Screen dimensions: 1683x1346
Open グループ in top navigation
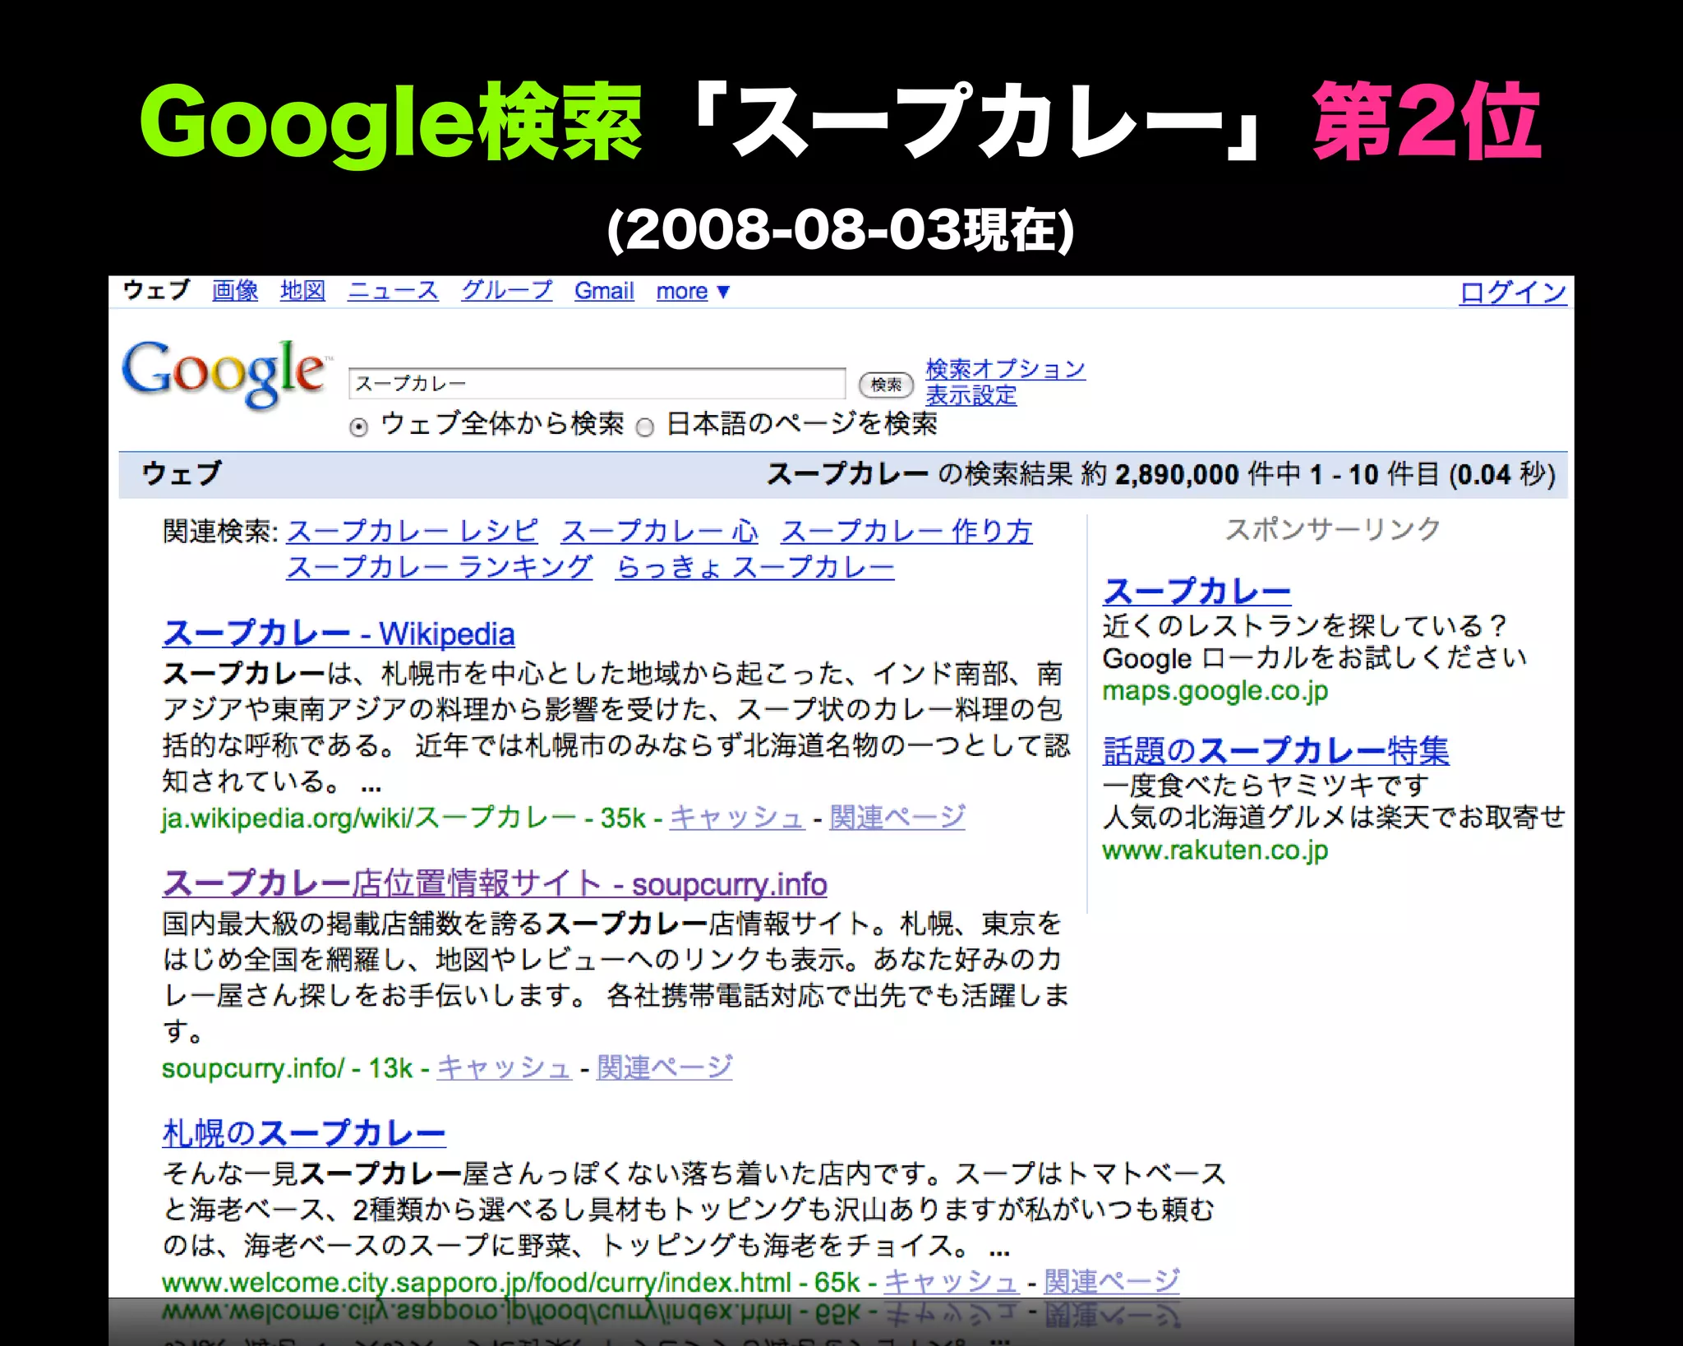coord(506,291)
